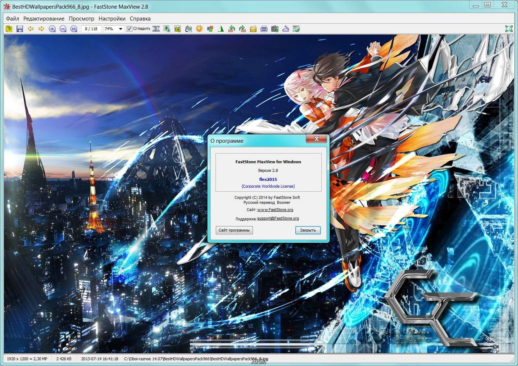This screenshot has width=518, height=366.
Task: Open the settings checklist icon
Action: click(296, 29)
